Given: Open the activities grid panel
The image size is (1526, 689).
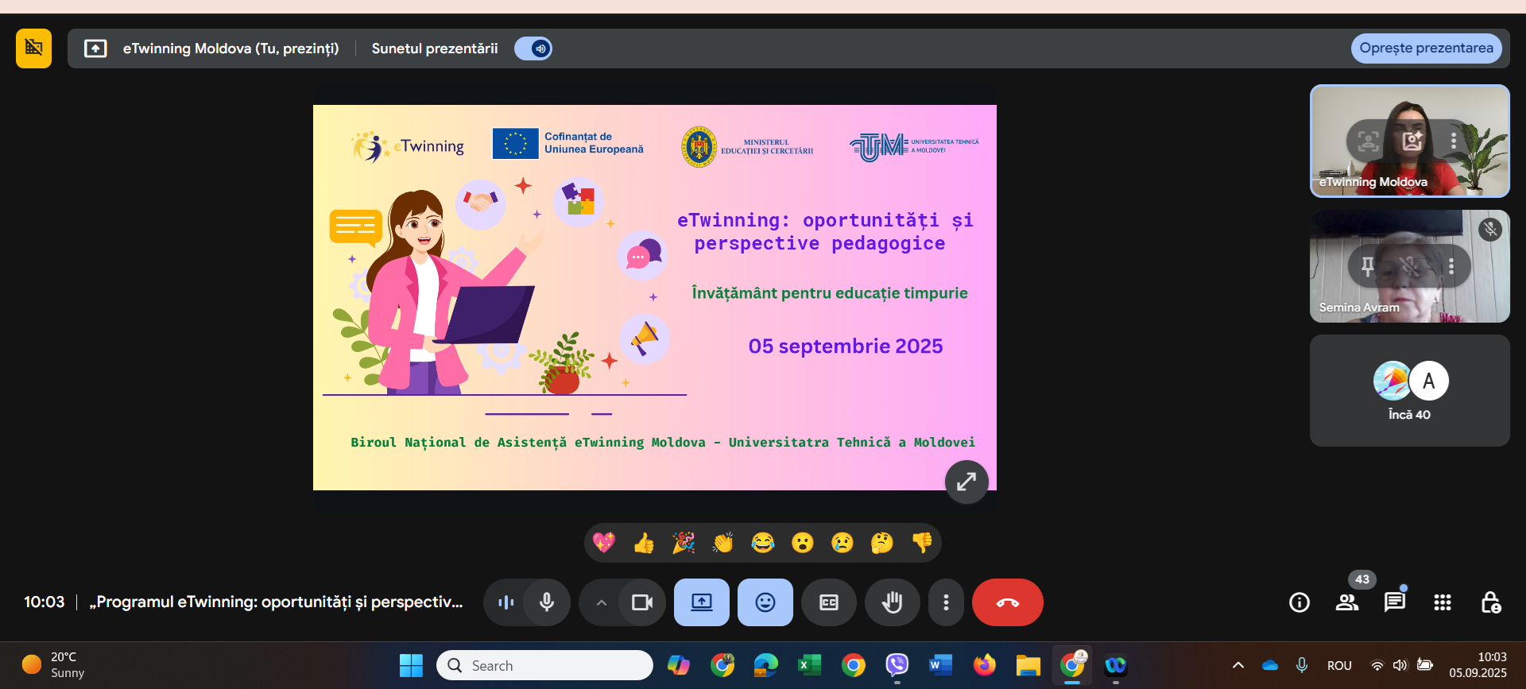Looking at the screenshot, I should pos(1443,602).
